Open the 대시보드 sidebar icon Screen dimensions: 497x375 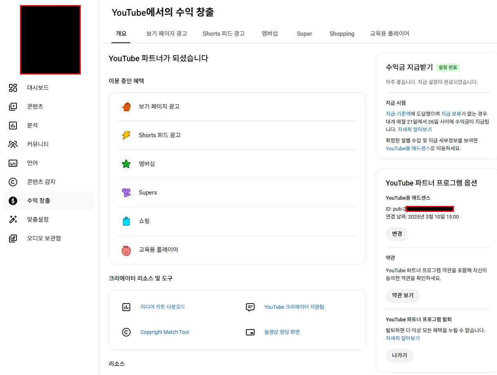click(13, 87)
